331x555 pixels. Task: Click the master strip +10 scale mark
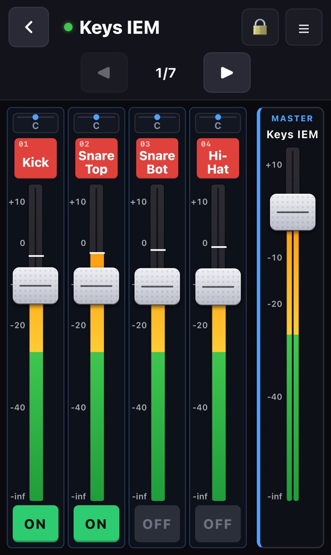(274, 164)
